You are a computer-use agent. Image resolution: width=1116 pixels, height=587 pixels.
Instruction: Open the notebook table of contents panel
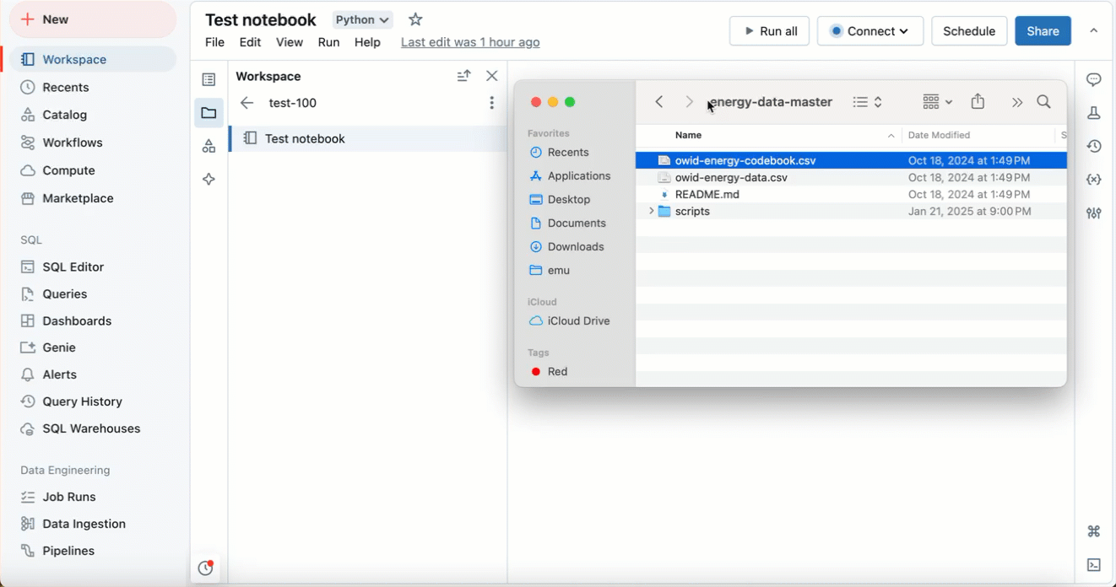(209, 78)
